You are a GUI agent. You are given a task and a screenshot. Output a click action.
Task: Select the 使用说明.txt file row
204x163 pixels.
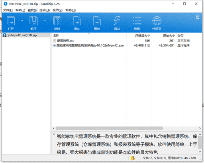coord(127,41)
